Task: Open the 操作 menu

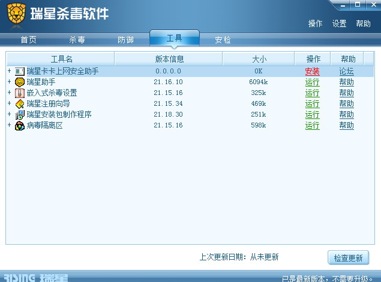Action: point(315,23)
